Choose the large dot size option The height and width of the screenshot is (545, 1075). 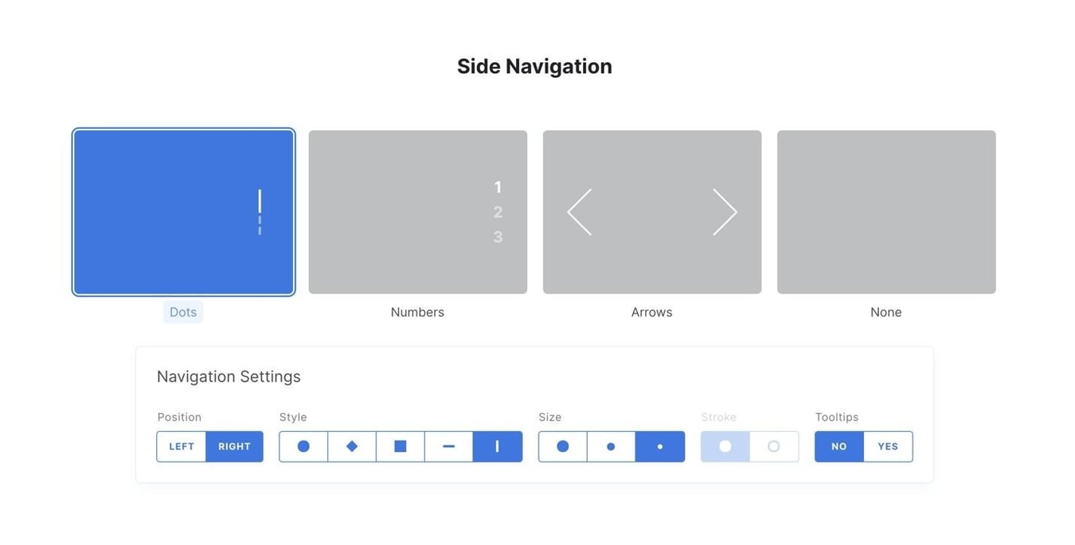pos(563,446)
